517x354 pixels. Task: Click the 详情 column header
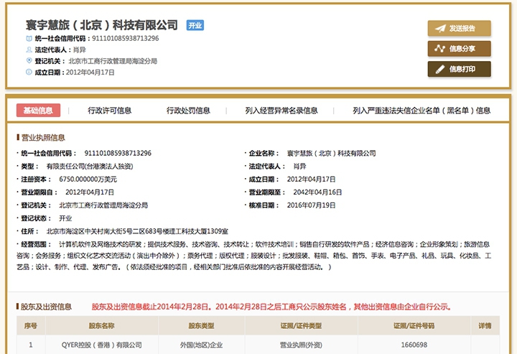[485, 326]
